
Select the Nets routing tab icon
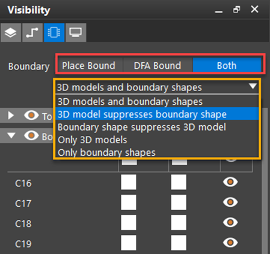pyautogui.click(x=32, y=32)
